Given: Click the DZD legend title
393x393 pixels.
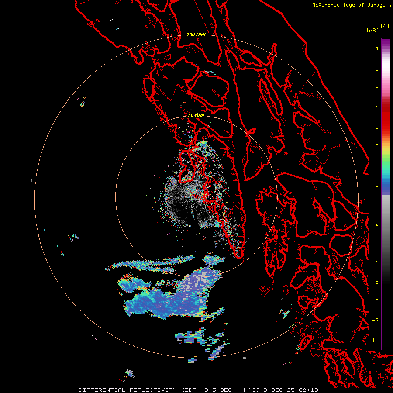Looking at the screenshot, I should pyautogui.click(x=384, y=26).
